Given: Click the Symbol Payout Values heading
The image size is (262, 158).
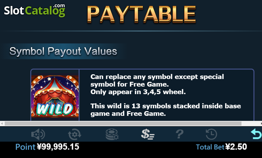Looking at the screenshot, I should 63,51.
